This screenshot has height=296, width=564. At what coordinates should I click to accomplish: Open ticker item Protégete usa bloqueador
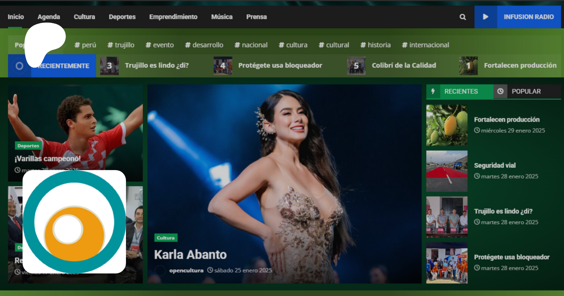[280, 65]
